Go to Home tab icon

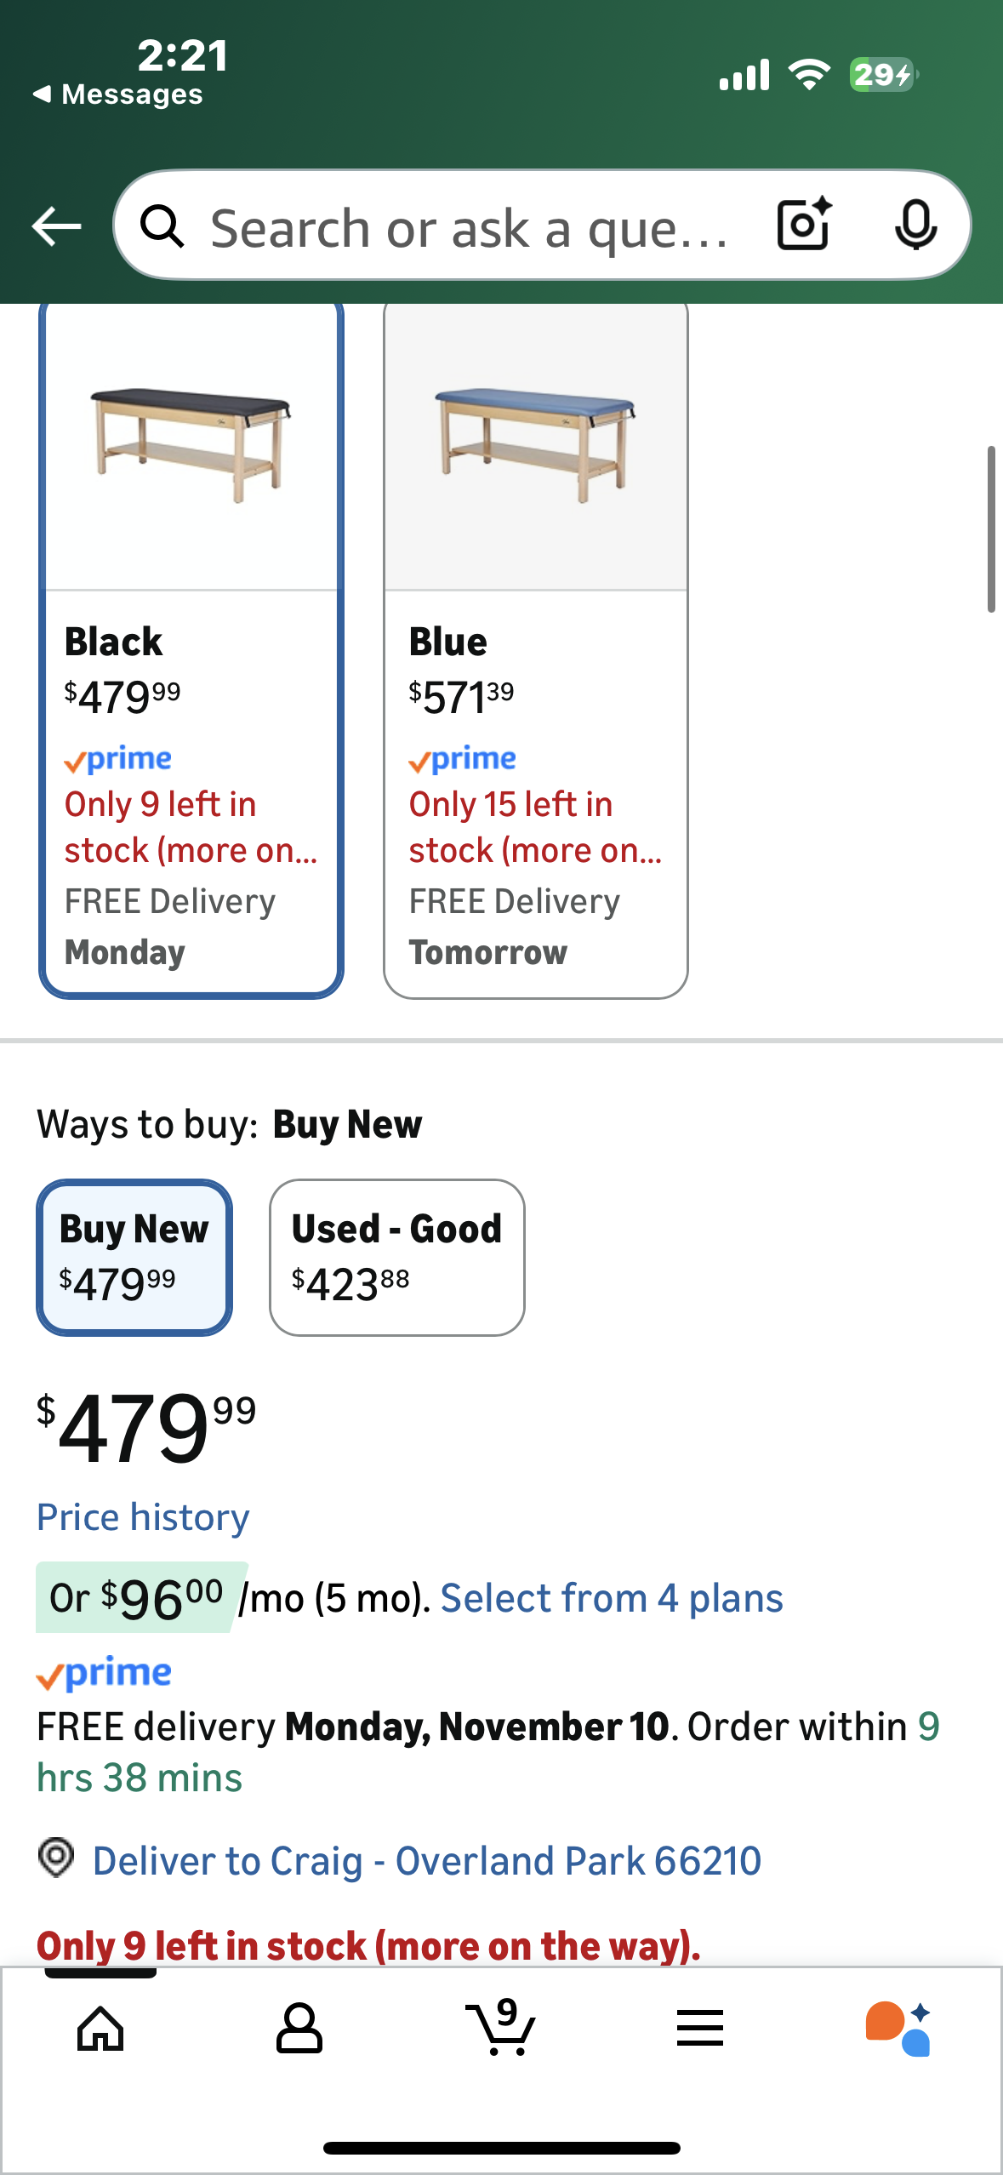(x=100, y=2029)
